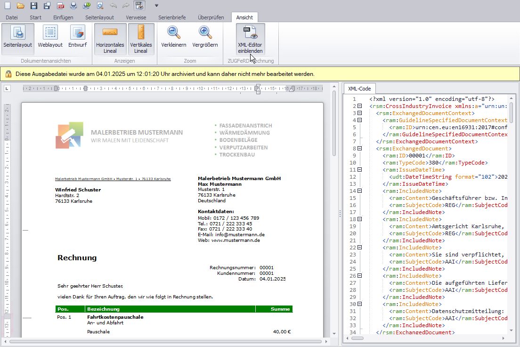Toggle the XML editor icon in quick toolbar
The width and height of the screenshot is (520, 347).
139,5
